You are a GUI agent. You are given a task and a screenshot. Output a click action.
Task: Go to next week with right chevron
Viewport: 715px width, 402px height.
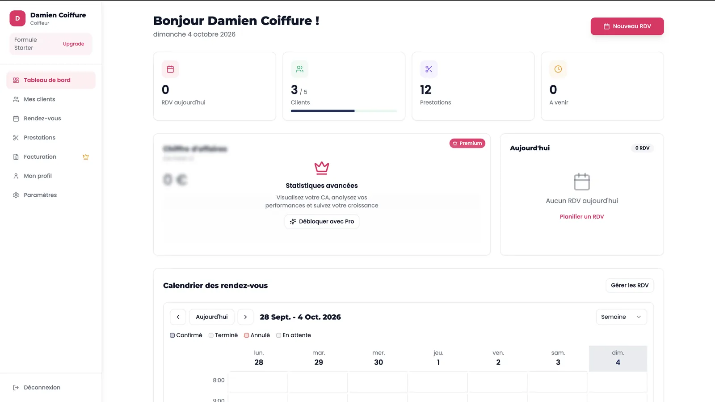coord(245,317)
